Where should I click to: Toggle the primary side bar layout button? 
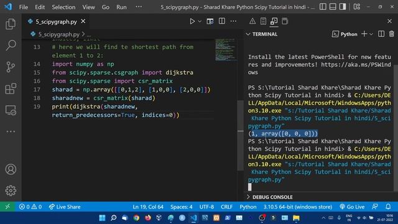(323, 7)
